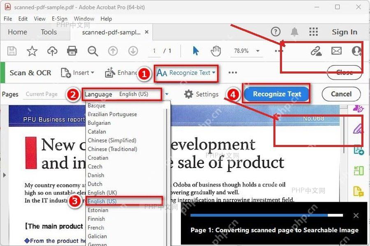The image size is (370, 246).
Task: Switch to the Tools tab
Action: coord(49,32)
